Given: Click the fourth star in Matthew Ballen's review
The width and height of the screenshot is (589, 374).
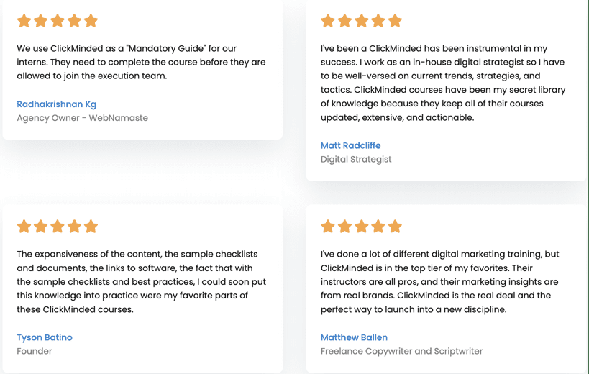Looking at the screenshot, I should click(378, 227).
